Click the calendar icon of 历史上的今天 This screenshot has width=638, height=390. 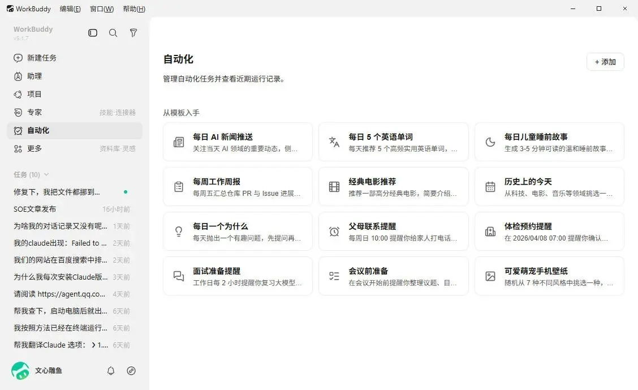tap(490, 186)
